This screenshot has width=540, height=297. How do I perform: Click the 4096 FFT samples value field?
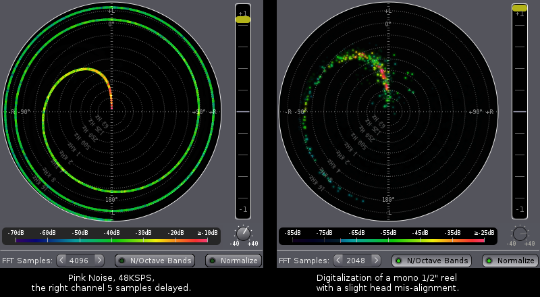(80, 260)
